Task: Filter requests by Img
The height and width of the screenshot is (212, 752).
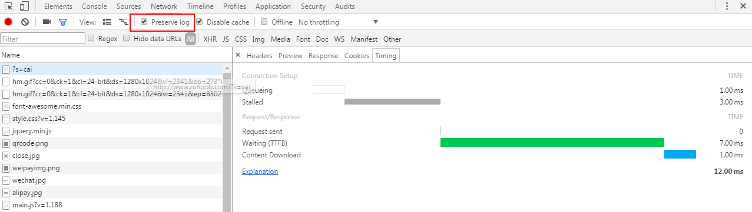Action: [258, 39]
